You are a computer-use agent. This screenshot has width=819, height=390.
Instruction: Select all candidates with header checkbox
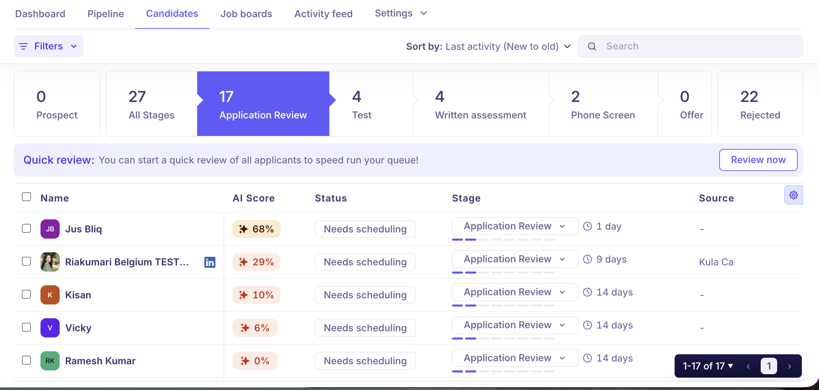coord(26,197)
